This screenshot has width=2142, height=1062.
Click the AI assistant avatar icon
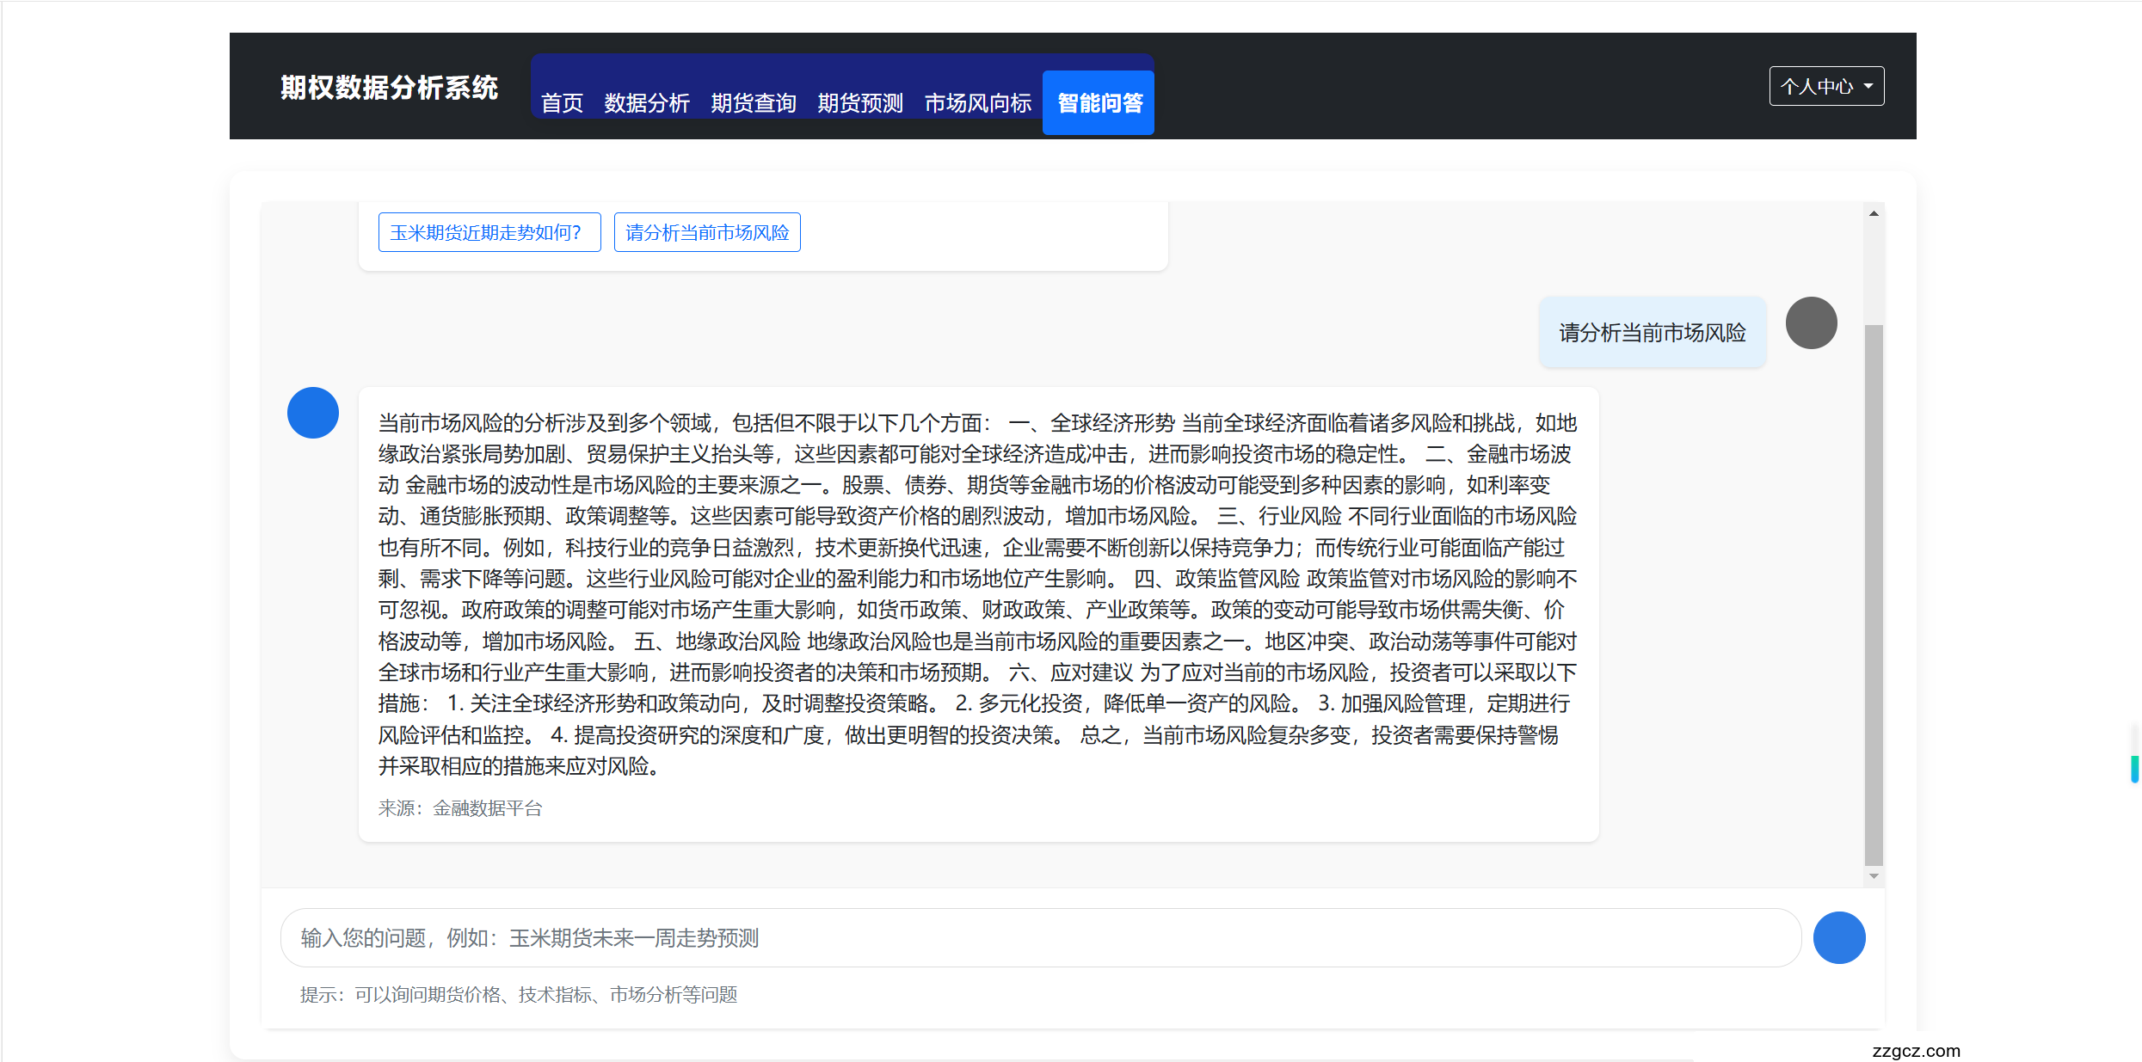coord(312,413)
